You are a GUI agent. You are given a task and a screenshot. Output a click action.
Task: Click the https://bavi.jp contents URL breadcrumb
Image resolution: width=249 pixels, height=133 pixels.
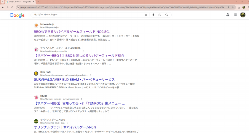click(60, 99)
